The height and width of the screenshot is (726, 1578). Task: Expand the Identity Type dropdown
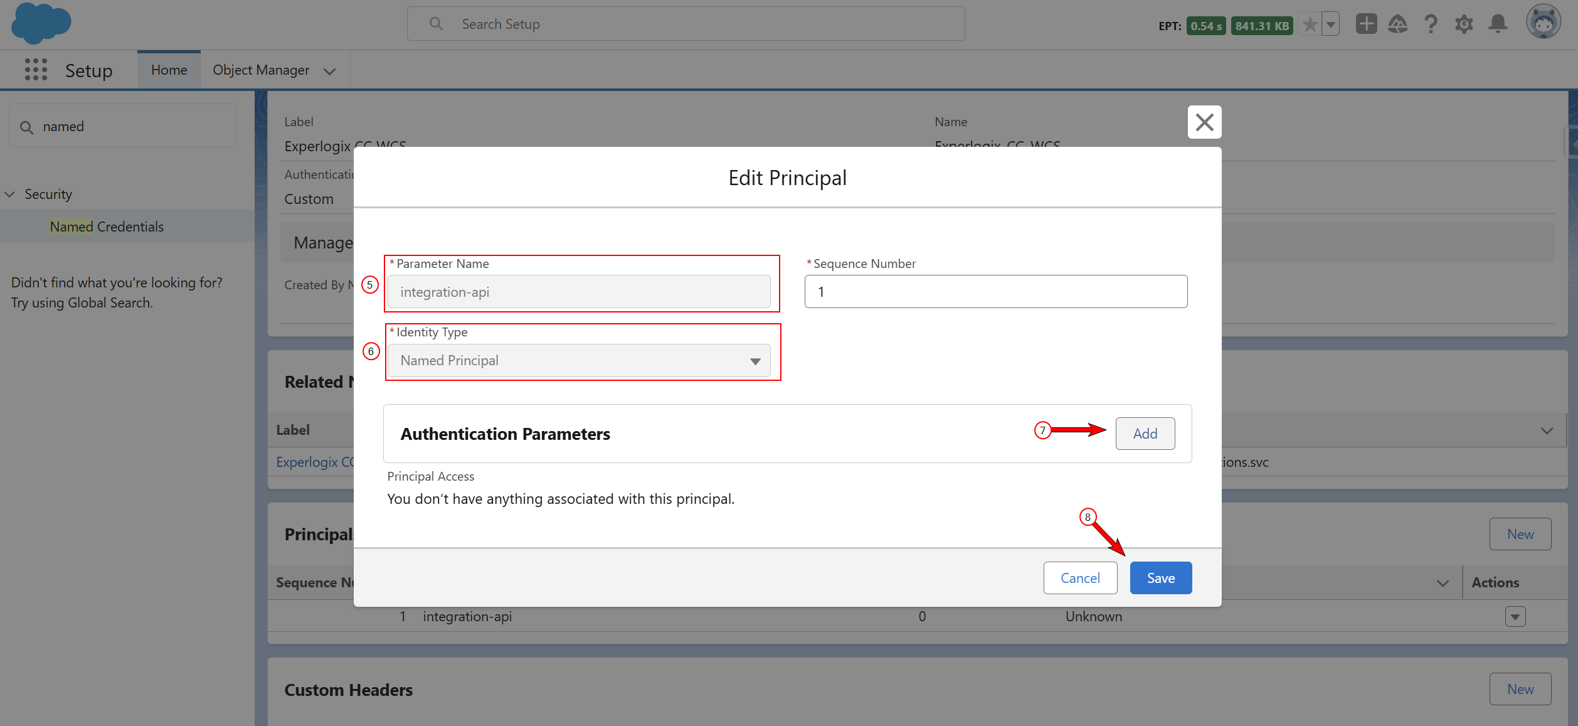pos(579,361)
